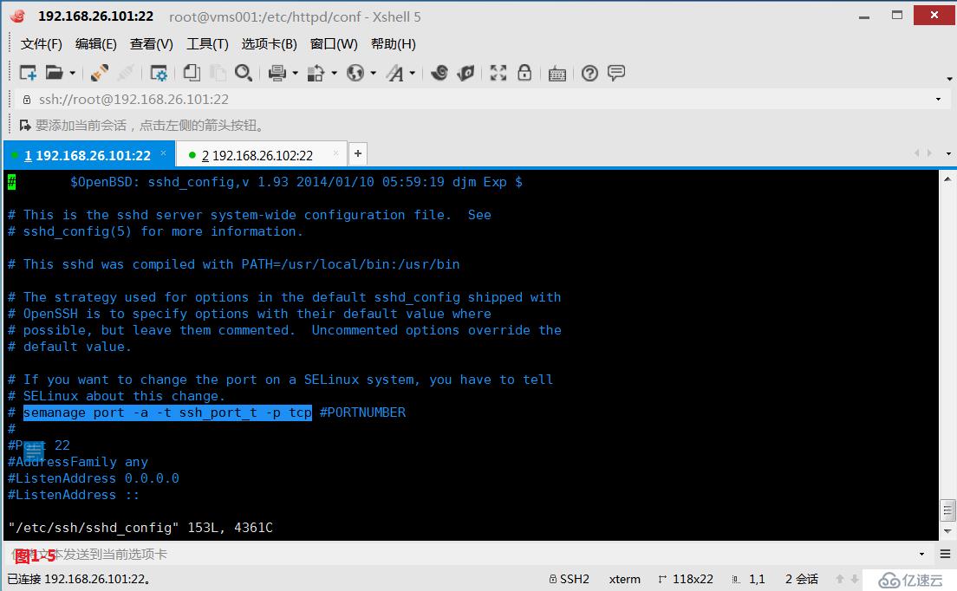The height and width of the screenshot is (591, 957).
Task: Click the #AddressFamily any line
Action: (x=77, y=462)
